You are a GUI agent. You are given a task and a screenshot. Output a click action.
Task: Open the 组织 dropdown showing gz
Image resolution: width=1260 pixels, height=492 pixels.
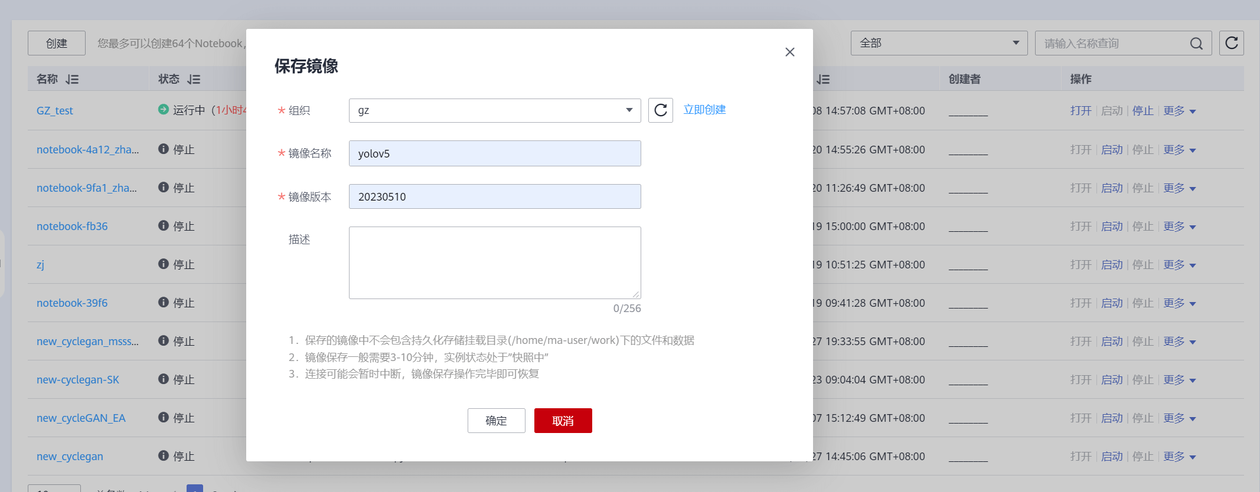tap(494, 110)
